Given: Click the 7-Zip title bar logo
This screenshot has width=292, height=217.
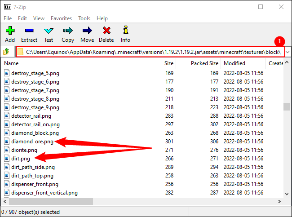Looking at the screenshot, I should pos(8,7).
